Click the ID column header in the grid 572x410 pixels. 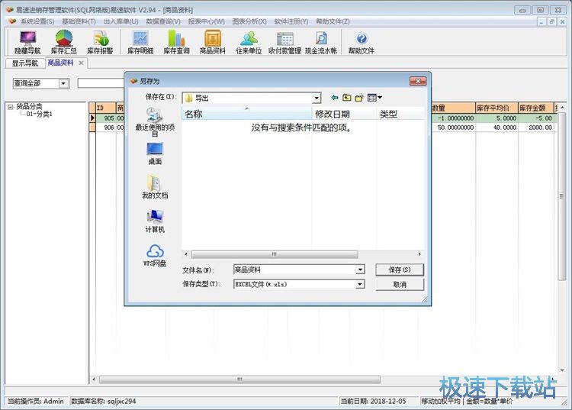point(105,108)
